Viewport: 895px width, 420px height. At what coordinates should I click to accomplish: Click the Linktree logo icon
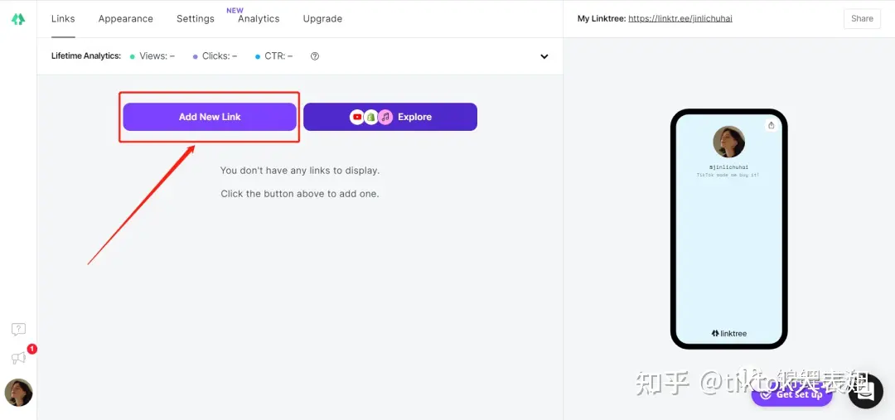coord(18,19)
